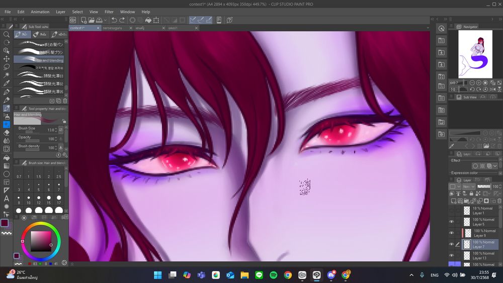
Task: Click Rotate left in Navigator
Action: point(472,89)
